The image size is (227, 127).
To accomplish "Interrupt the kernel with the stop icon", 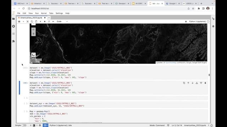I will [x=45, y=22].
